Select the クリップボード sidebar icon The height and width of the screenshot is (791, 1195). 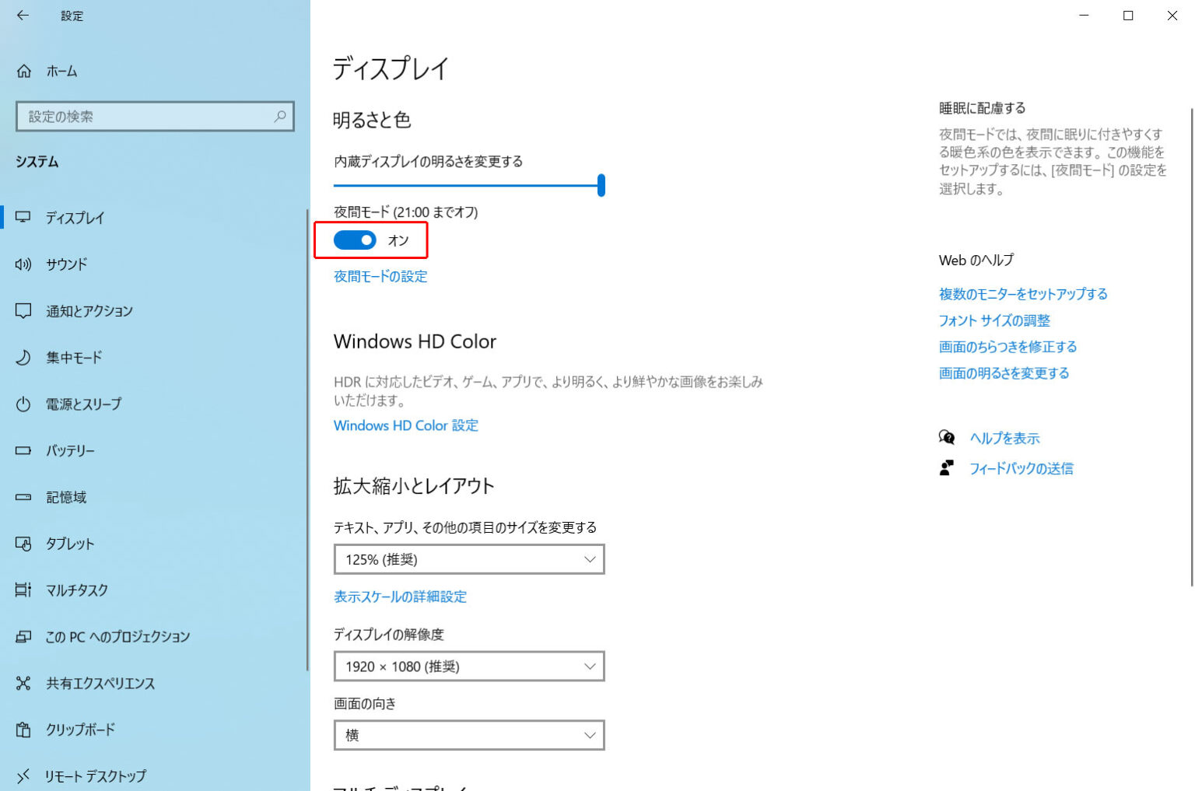click(x=24, y=730)
